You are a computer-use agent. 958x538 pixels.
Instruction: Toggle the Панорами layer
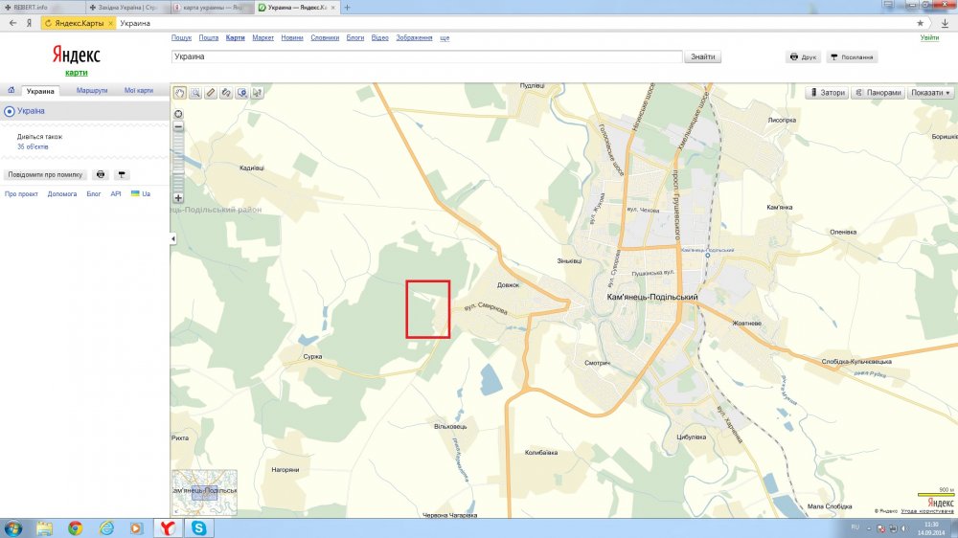coord(878,93)
